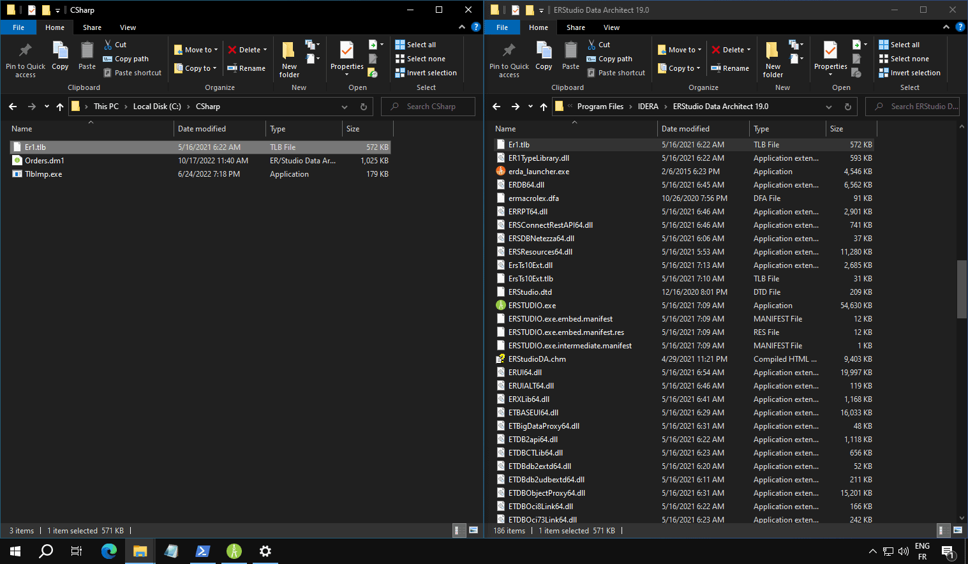The height and width of the screenshot is (564, 968).
Task: Switch to View tab in ERStudio window
Action: pyautogui.click(x=611, y=27)
